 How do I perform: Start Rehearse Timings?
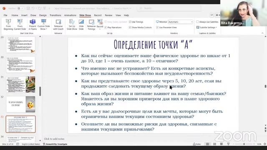point(91,25)
